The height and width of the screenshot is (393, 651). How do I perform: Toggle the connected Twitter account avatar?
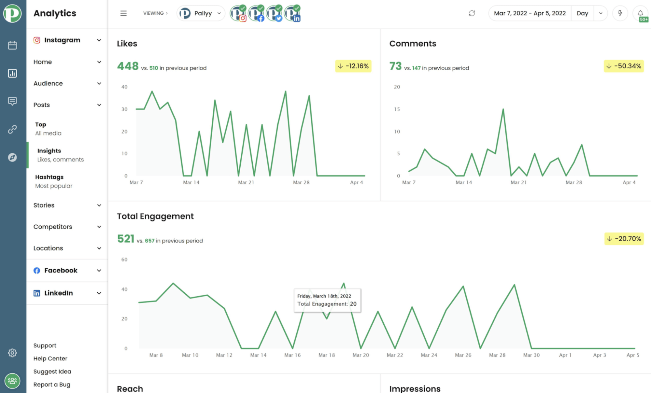point(274,13)
